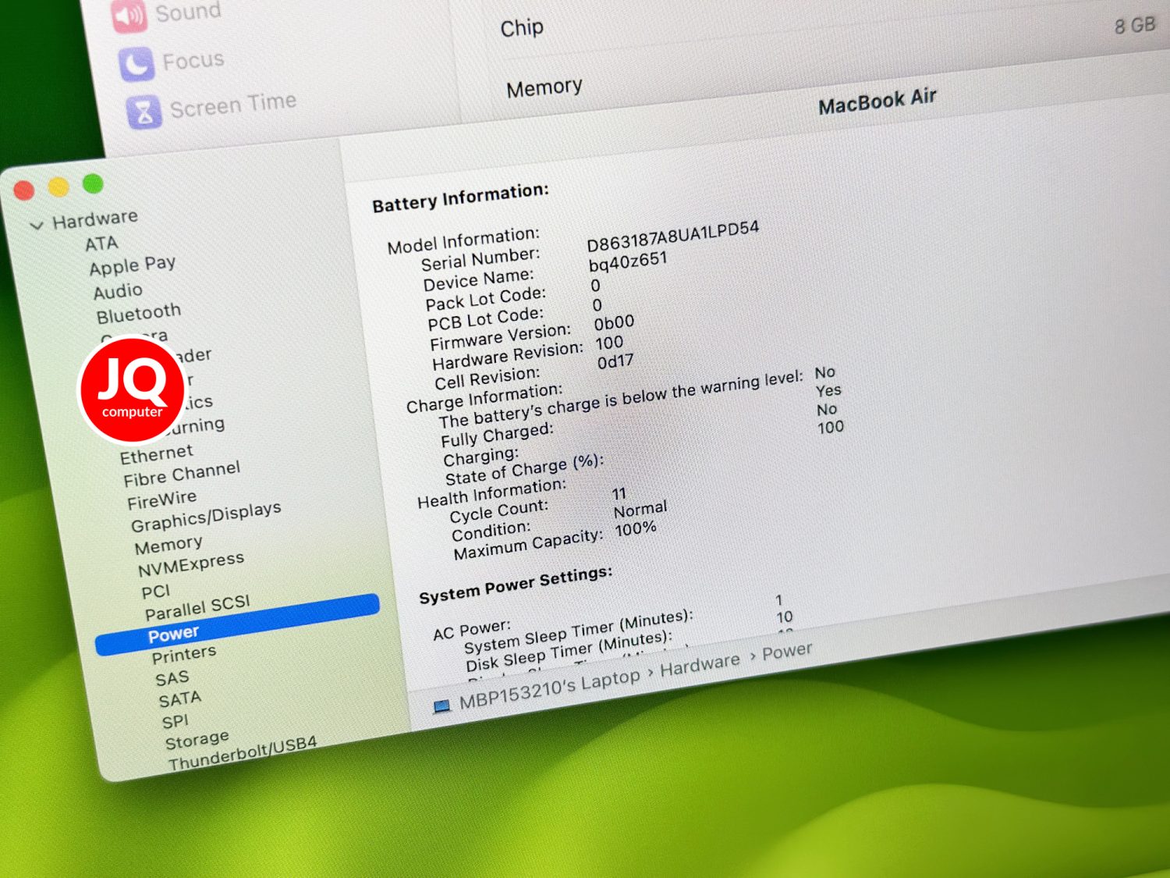Image resolution: width=1170 pixels, height=878 pixels.
Task: Click the Hardware Revision value 100
Action: pyautogui.click(x=608, y=343)
